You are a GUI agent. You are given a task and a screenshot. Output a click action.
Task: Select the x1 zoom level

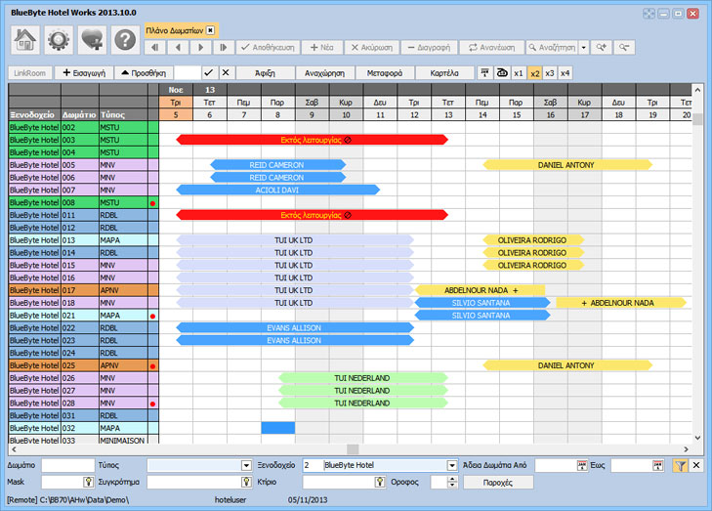tap(518, 73)
